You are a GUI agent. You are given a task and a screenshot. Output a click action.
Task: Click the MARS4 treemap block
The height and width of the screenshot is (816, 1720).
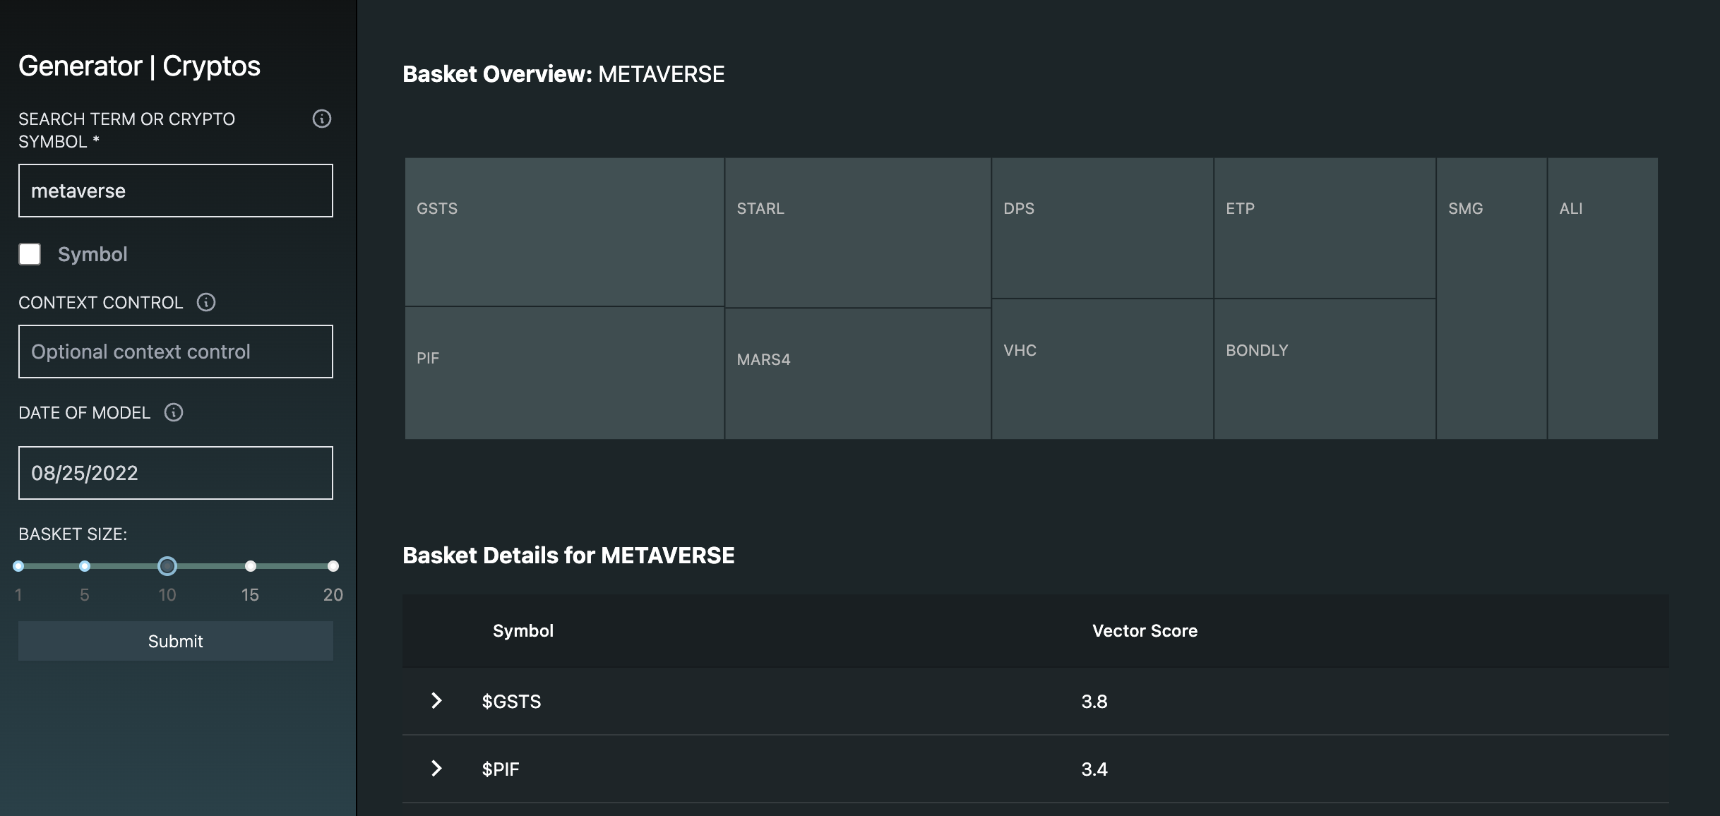[857, 373]
